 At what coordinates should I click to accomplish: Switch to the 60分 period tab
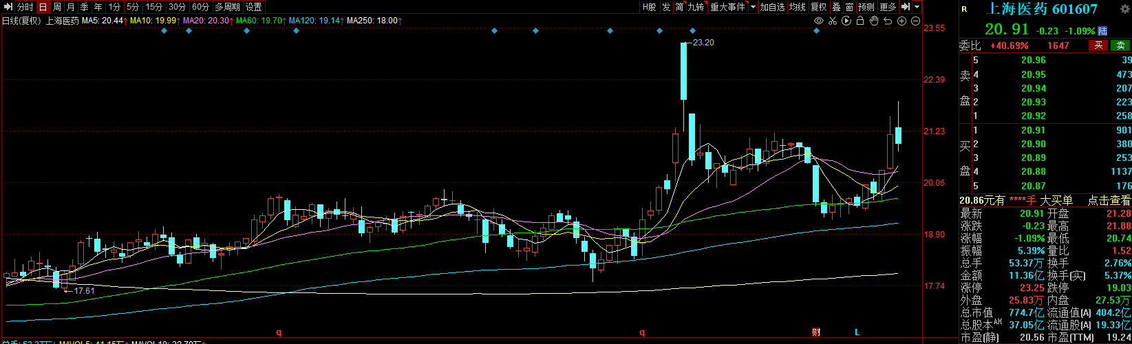200,7
